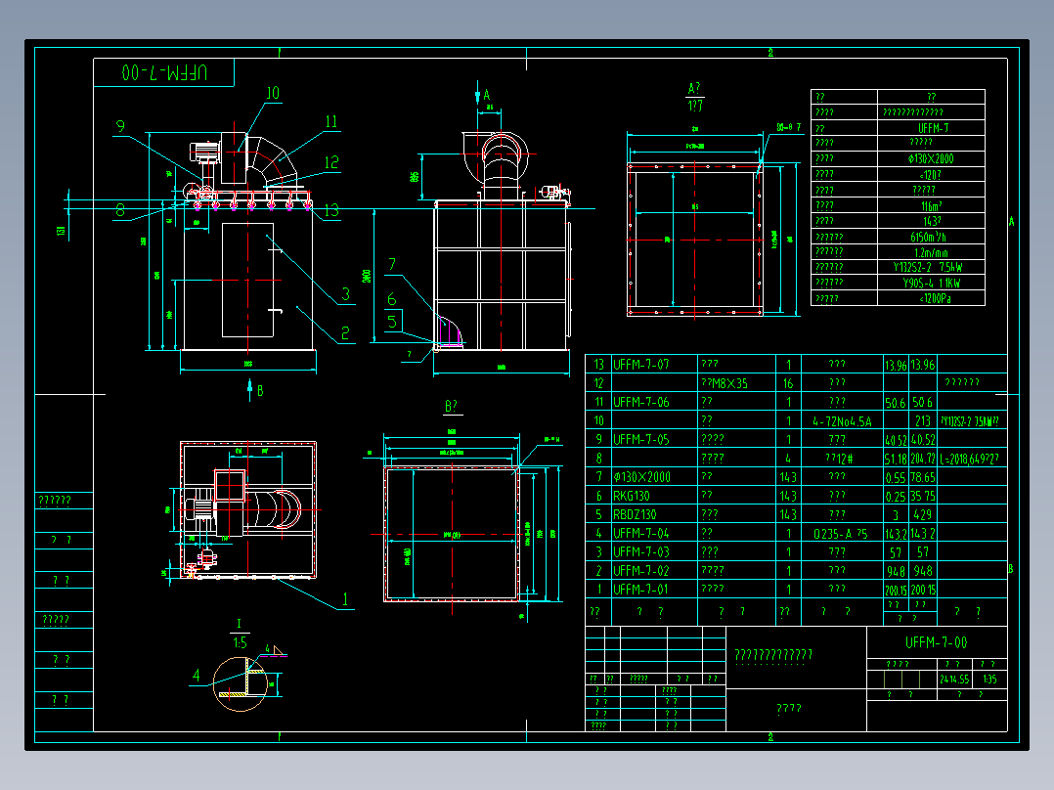This screenshot has height=790, width=1054.
Task: Click the 'L=2018' remark cell in row 8
Action: click(969, 460)
